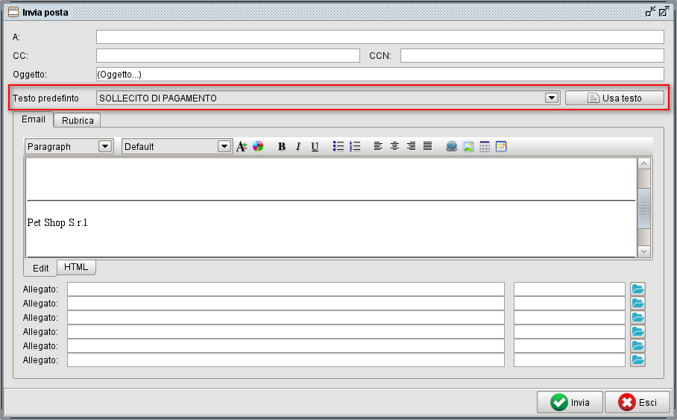The image size is (677, 420).
Task: Toggle italic text formatting
Action: tap(298, 147)
